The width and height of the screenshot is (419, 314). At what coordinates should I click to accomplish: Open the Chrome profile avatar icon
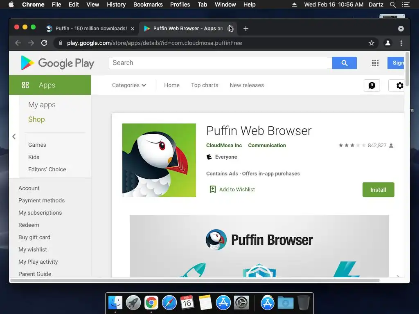388,43
